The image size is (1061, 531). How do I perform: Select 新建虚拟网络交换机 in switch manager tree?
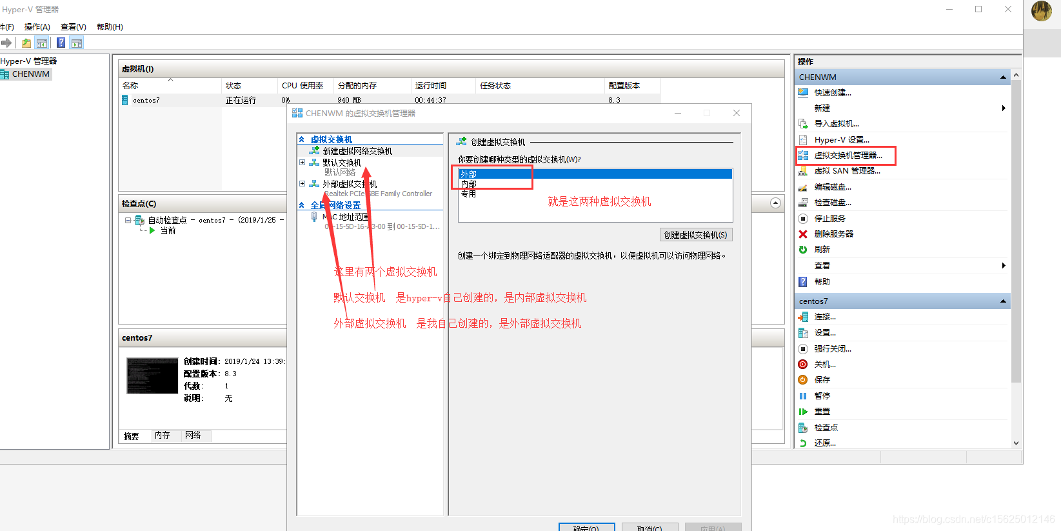point(357,151)
